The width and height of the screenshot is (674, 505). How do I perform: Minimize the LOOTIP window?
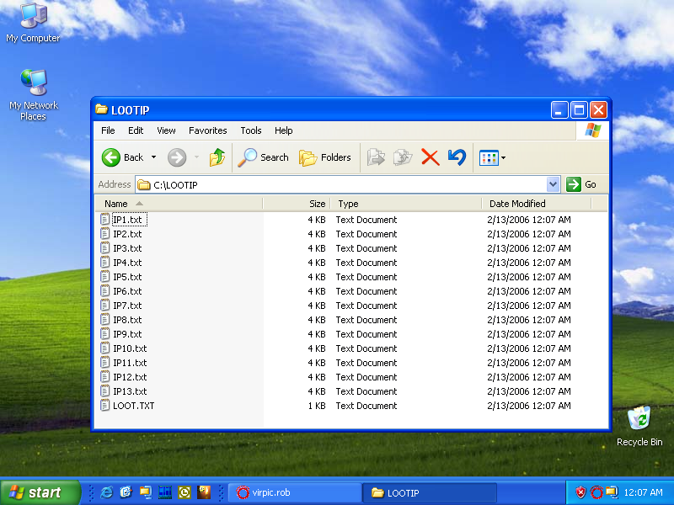click(559, 110)
